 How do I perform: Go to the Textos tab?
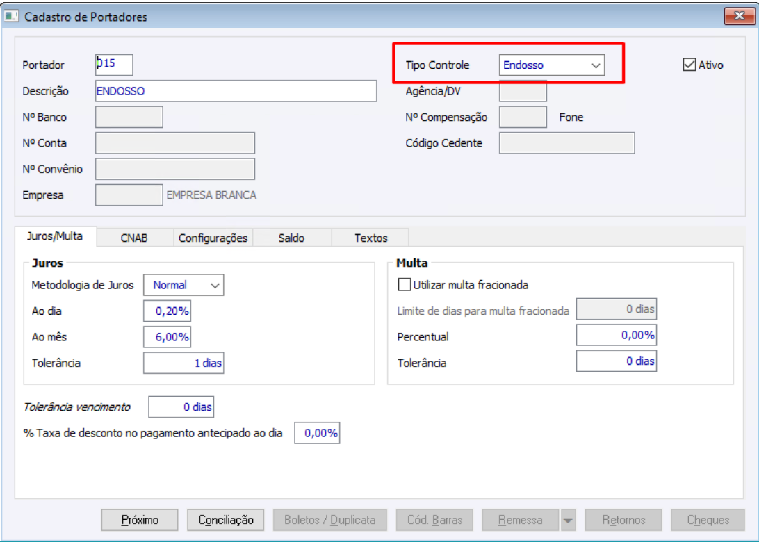(370, 238)
